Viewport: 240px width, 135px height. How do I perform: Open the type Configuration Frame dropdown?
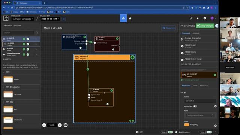click(x=200, y=115)
